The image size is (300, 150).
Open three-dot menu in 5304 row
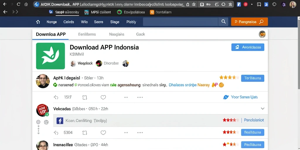[140, 133]
